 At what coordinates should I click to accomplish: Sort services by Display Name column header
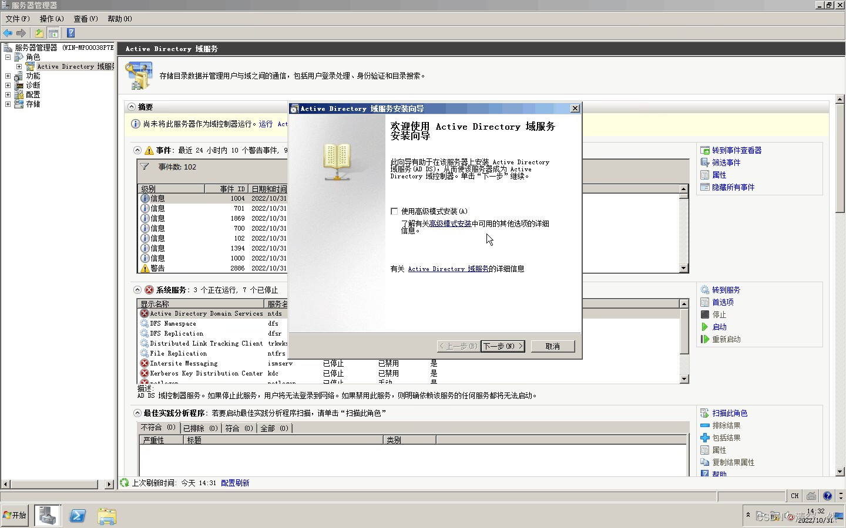tap(201, 304)
